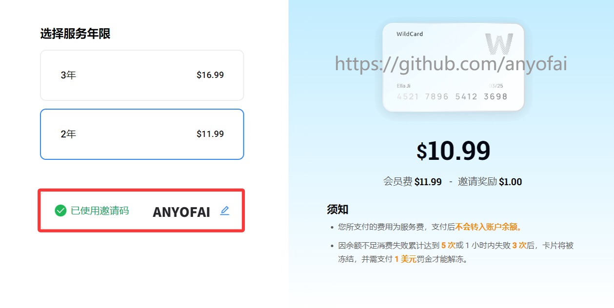Image resolution: width=614 pixels, height=308 pixels.
Task: Click the 须知 heading
Action: coord(337,210)
